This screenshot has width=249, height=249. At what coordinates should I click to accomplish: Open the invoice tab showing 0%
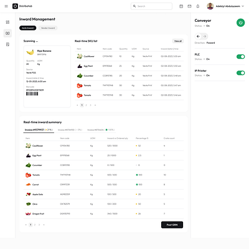coord(70,130)
